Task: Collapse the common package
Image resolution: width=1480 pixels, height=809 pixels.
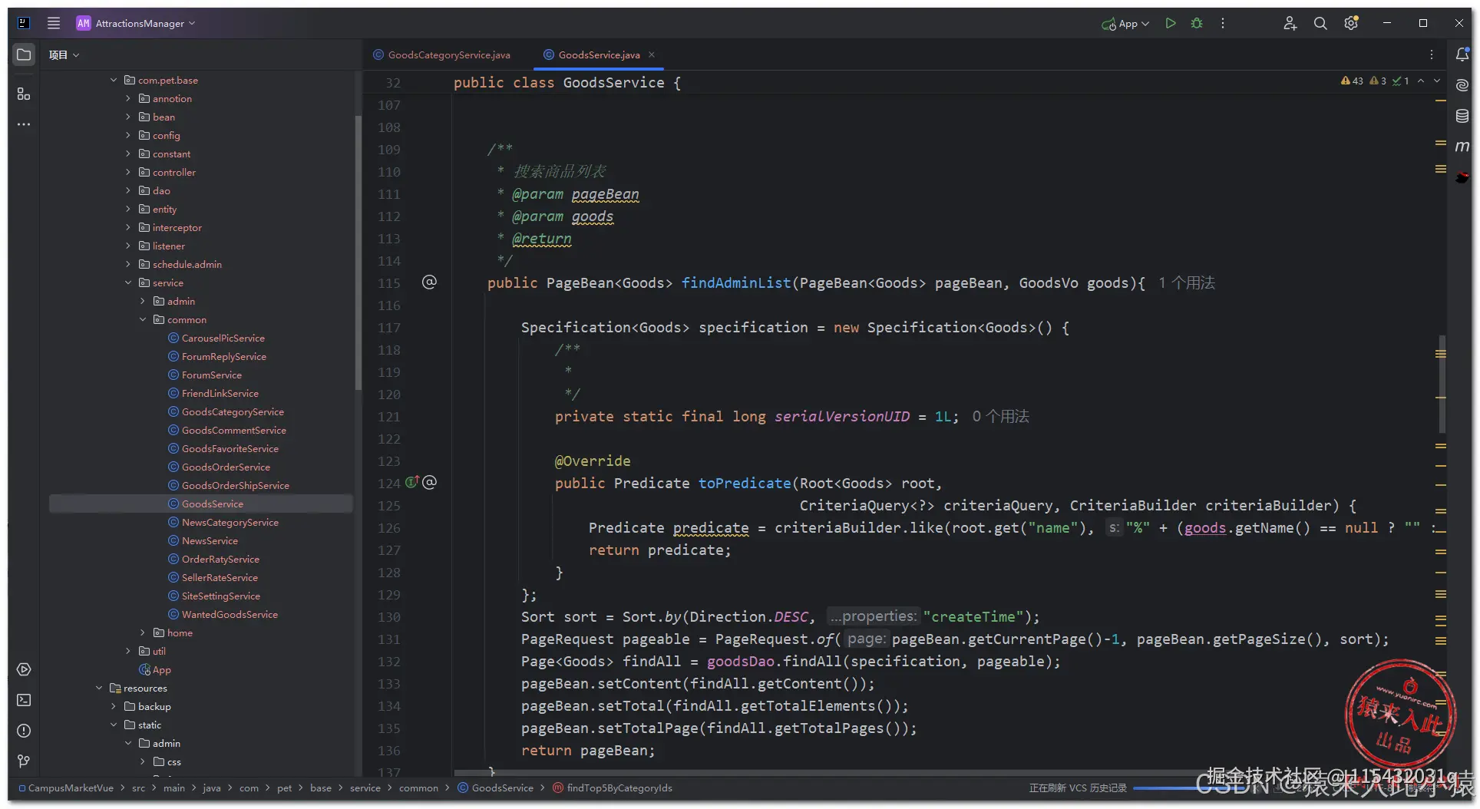Action: tap(143, 319)
